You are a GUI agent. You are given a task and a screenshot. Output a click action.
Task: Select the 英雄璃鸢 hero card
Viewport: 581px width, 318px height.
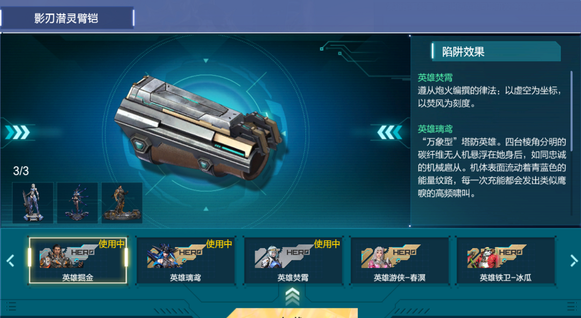click(x=185, y=260)
